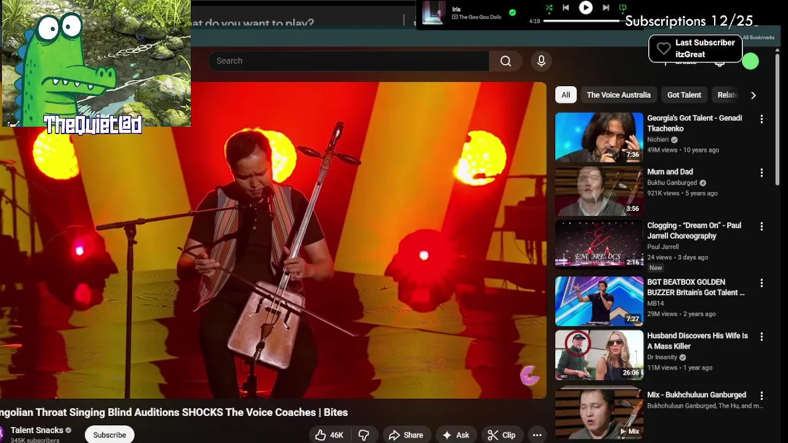
Task: Dislike the video with thumbs down
Action: point(364,435)
